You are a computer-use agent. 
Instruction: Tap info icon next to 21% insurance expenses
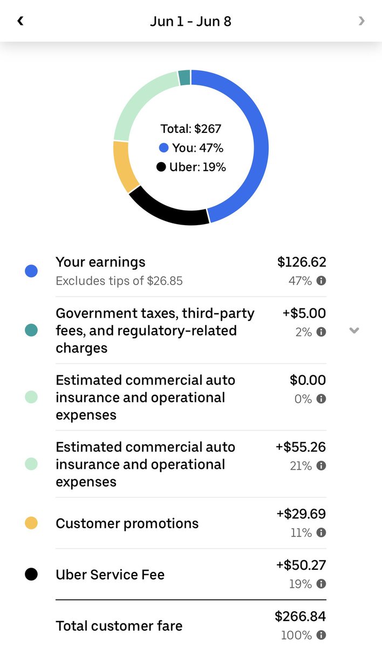pyautogui.click(x=321, y=466)
